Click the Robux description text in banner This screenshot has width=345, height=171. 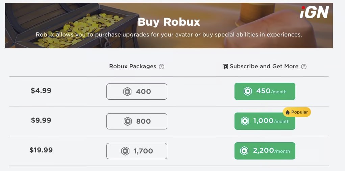click(169, 34)
